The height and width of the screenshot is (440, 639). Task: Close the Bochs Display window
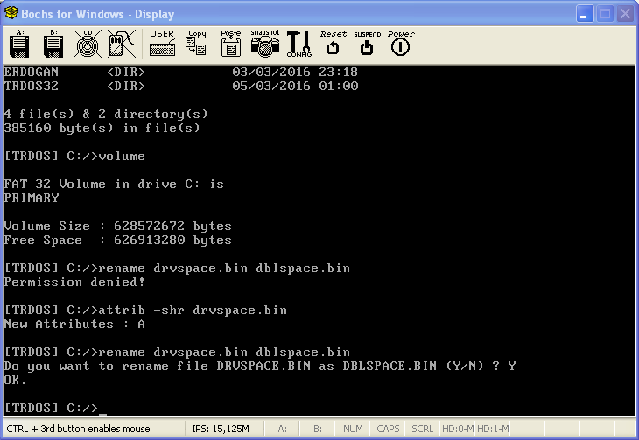tap(625, 14)
